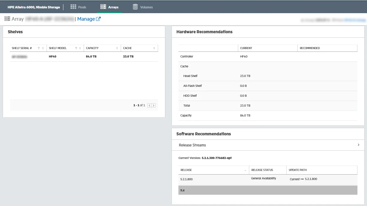367x206 pixels.
Task: Sort the Release column dropdown arrow
Action: pyautogui.click(x=245, y=170)
